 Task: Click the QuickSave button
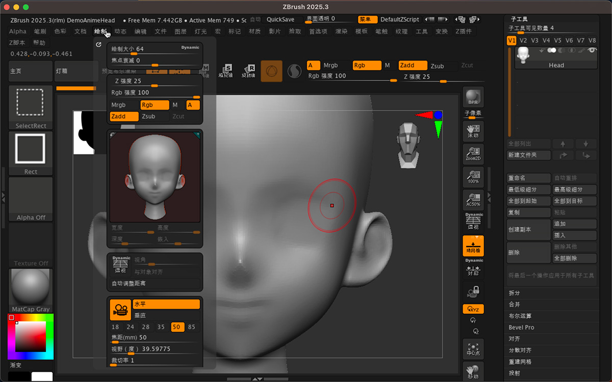coord(280,19)
